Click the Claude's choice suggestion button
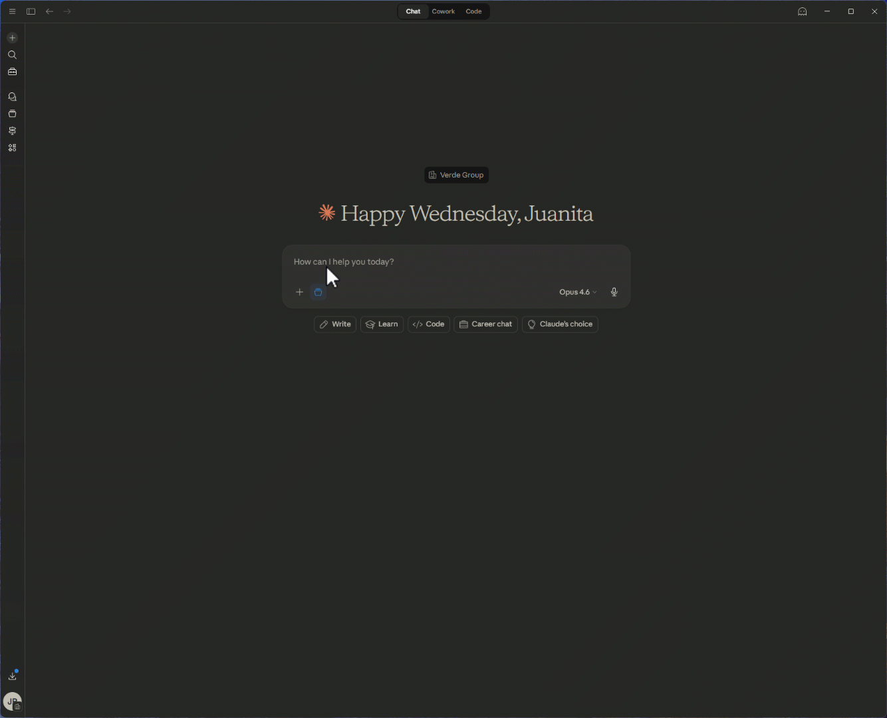Screen dimensions: 887x718 560,324
